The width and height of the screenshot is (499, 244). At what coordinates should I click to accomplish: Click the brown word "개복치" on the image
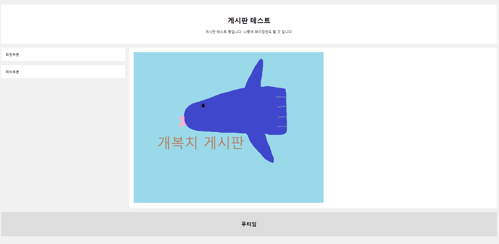point(178,143)
